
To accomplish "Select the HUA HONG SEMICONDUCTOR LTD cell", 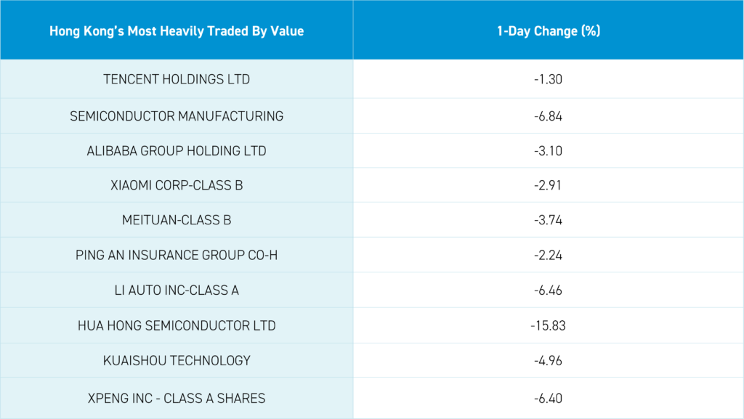I will point(177,326).
